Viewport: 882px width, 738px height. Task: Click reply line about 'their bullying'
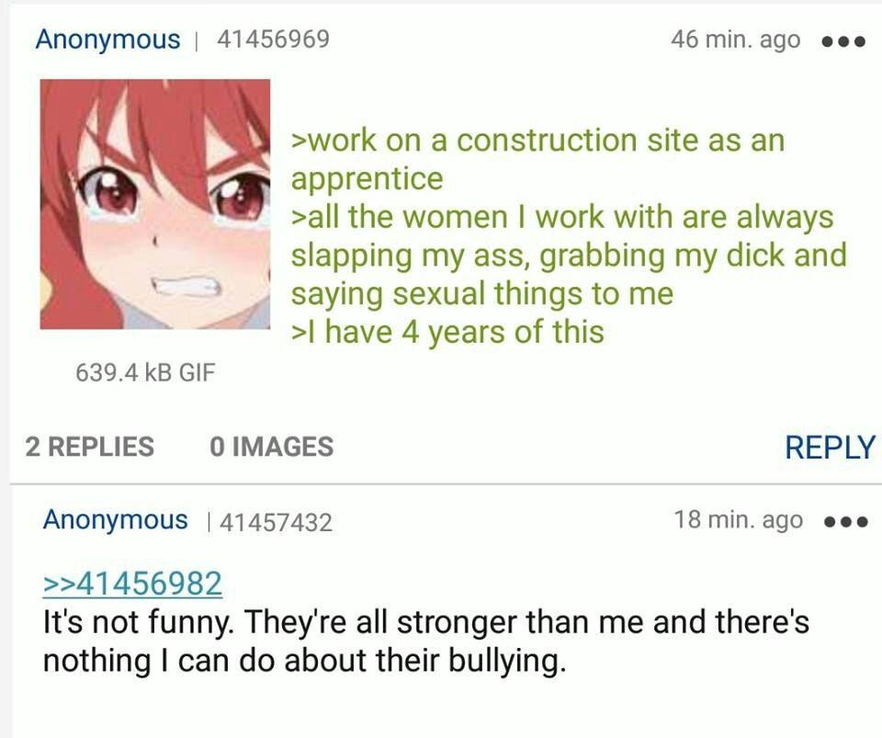point(304,661)
